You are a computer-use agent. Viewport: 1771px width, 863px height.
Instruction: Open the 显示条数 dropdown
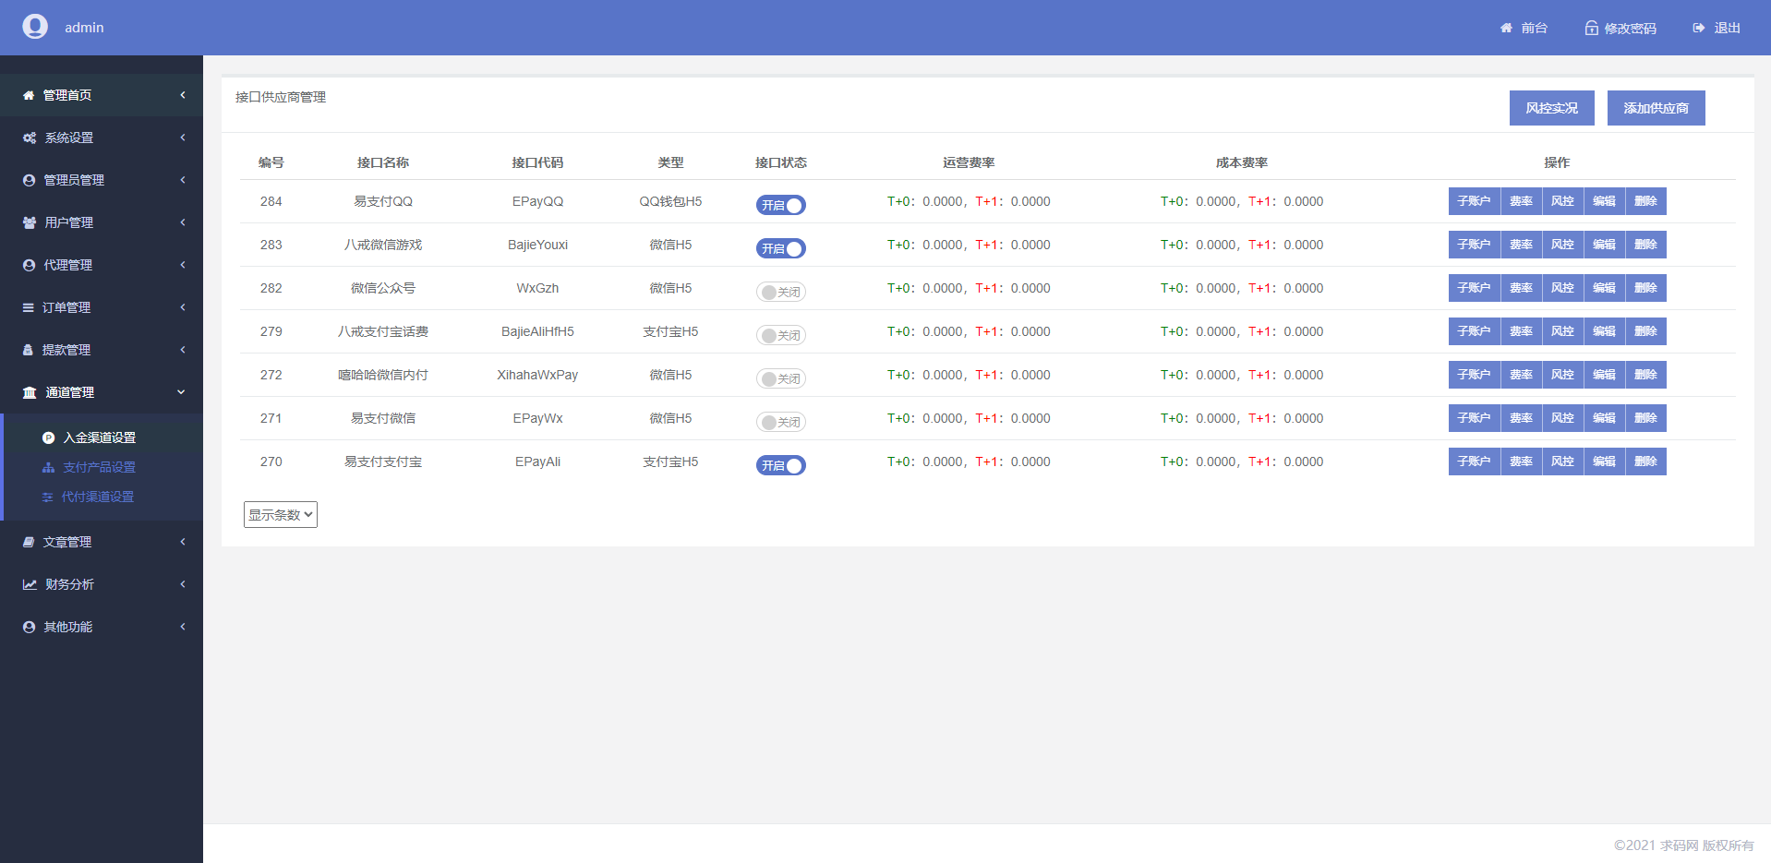point(281,515)
